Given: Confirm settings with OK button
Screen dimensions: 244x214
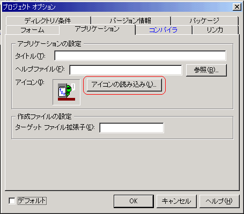Looking at the screenshot, I should click(x=134, y=201).
